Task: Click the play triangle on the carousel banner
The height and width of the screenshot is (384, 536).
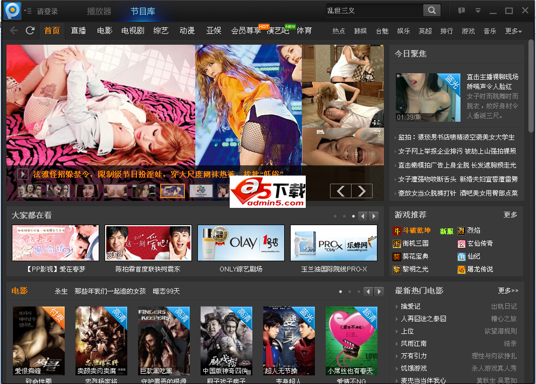Action: coord(23,173)
